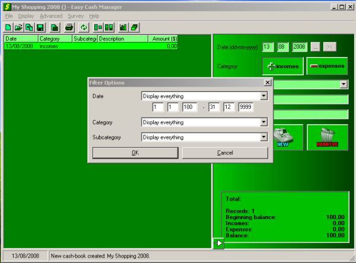Click the filter start month field
This screenshot has width=356, height=263.
tap(173, 107)
